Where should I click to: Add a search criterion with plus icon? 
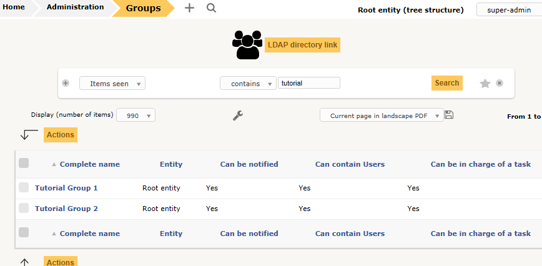(66, 84)
